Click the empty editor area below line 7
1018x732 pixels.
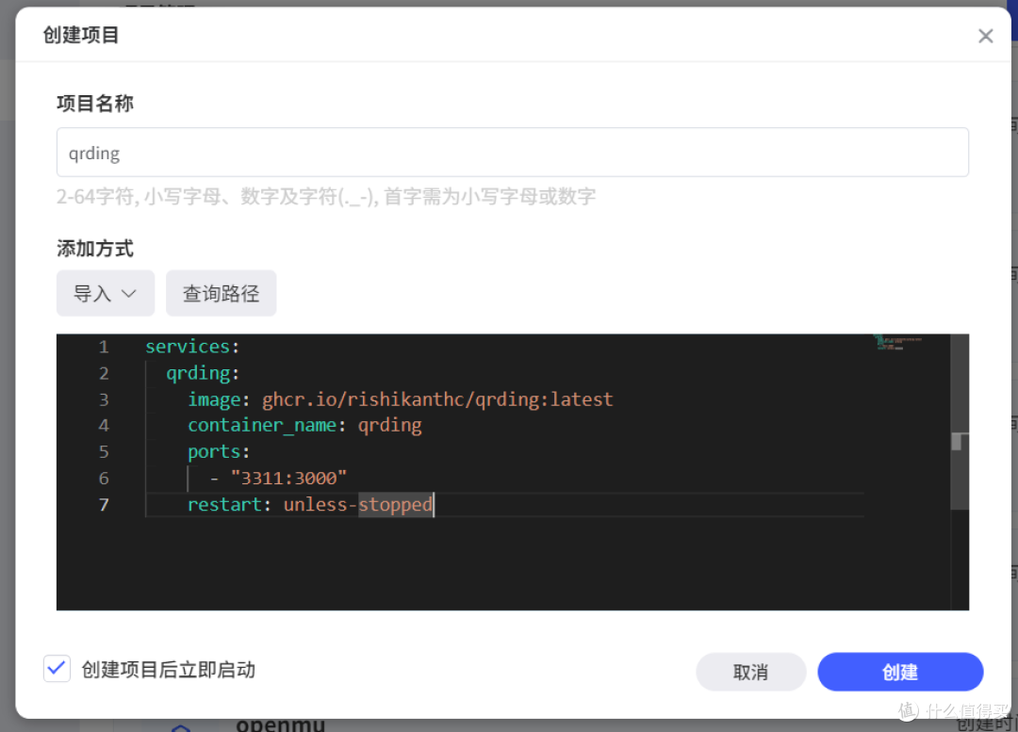503,563
